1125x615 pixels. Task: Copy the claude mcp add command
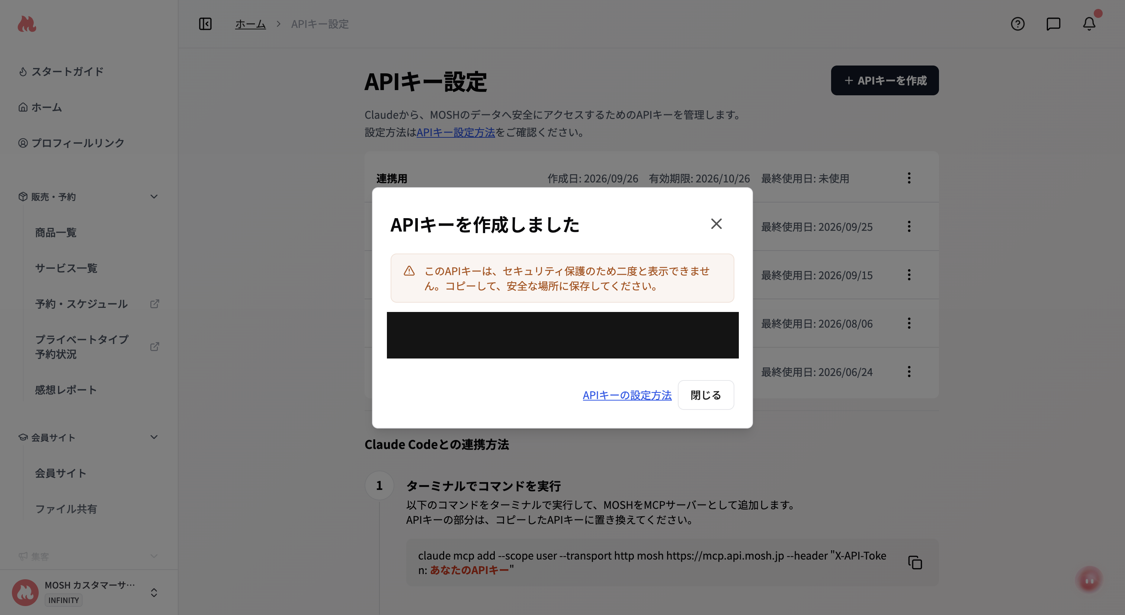point(915,563)
